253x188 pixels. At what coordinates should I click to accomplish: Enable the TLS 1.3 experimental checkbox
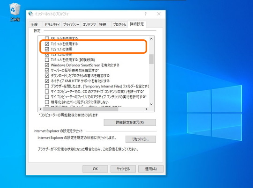click(47, 60)
